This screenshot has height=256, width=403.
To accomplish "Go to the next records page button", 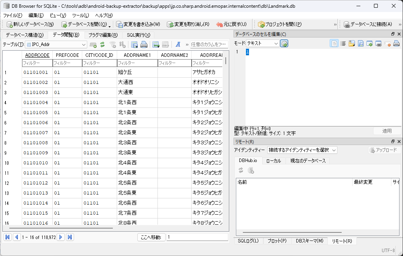I will 61,237.
